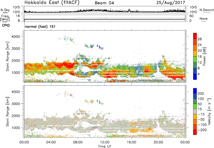Click the 'N.Search' legend label
This screenshot has width=214, height=148.
207,10
